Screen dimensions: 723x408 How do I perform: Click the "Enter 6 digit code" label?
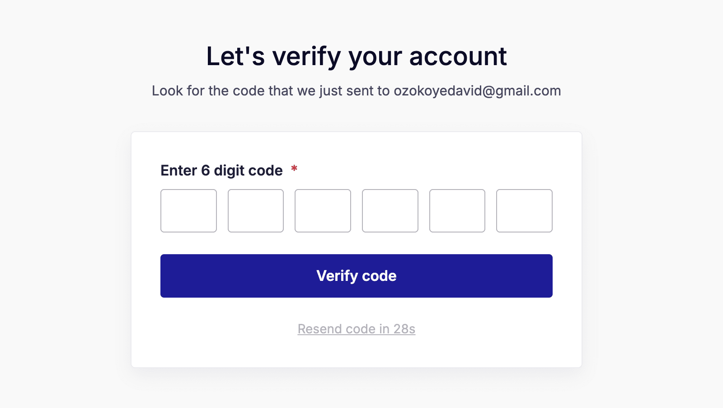click(221, 171)
